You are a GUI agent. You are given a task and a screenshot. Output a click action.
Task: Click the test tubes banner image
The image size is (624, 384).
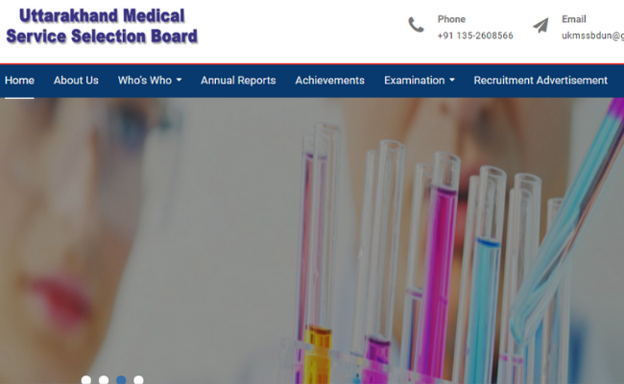[312, 241]
